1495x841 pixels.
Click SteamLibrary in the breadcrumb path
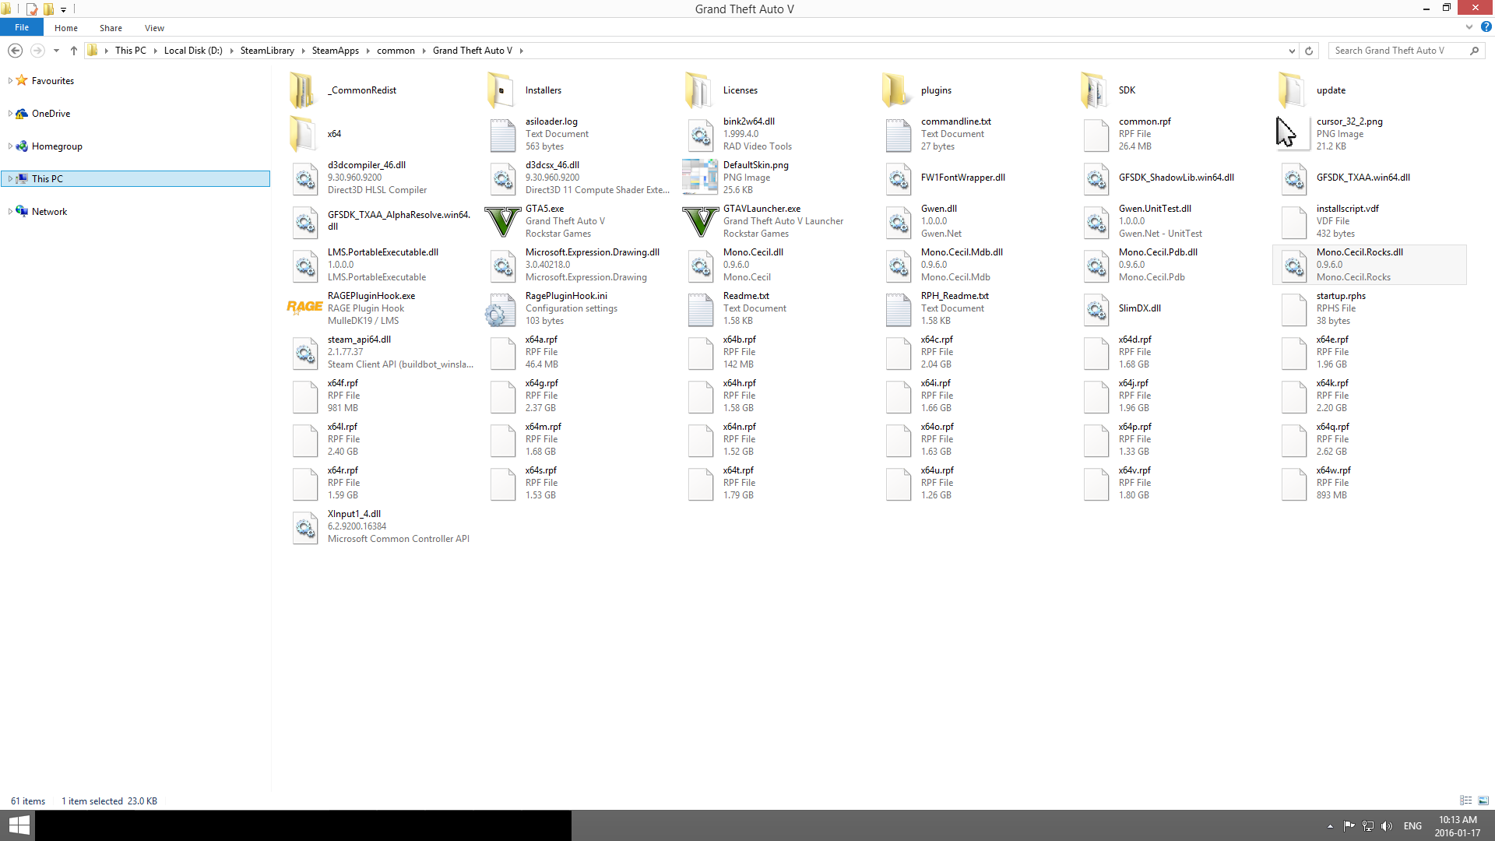click(267, 51)
